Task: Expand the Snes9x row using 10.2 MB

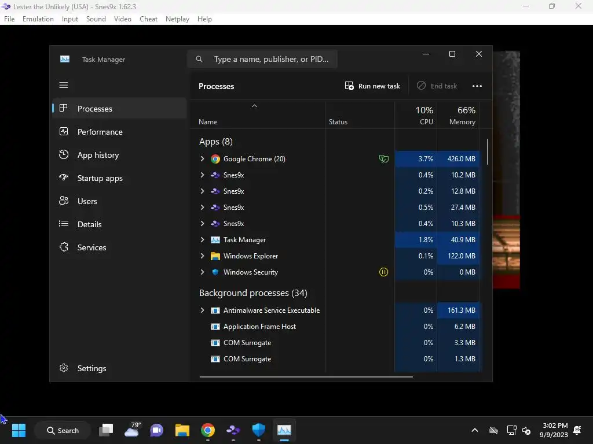Action: click(x=202, y=175)
